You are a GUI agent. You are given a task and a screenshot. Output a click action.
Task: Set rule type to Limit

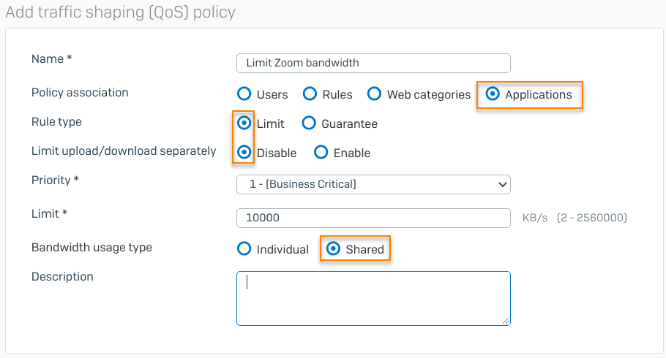[244, 123]
